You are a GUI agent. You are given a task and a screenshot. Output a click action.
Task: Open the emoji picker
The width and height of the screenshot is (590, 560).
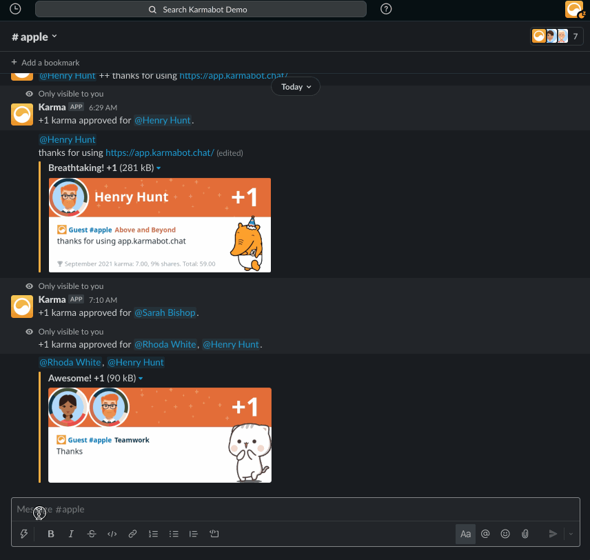[505, 534]
